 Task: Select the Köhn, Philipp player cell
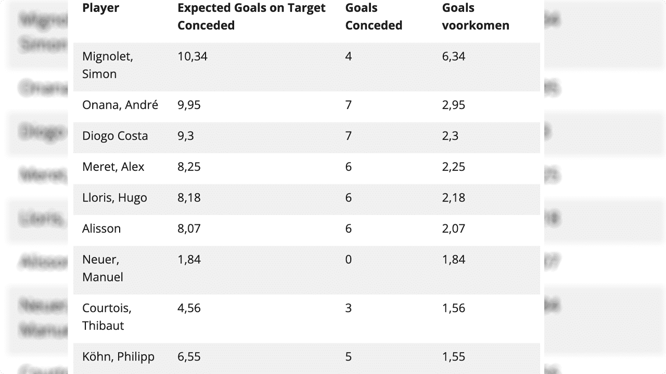click(118, 357)
